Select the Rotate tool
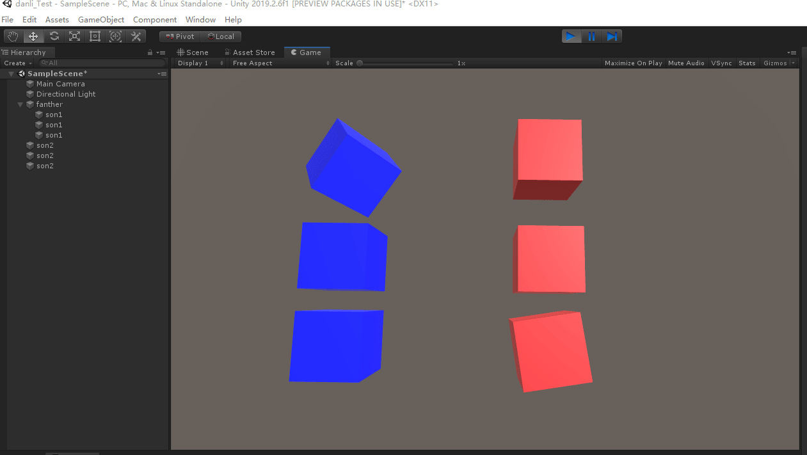Viewport: 807px width, 455px height. (54, 36)
